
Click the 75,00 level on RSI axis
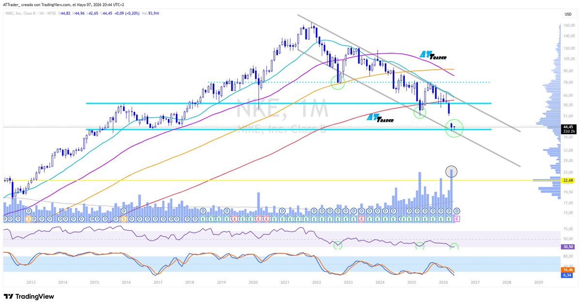click(x=568, y=229)
